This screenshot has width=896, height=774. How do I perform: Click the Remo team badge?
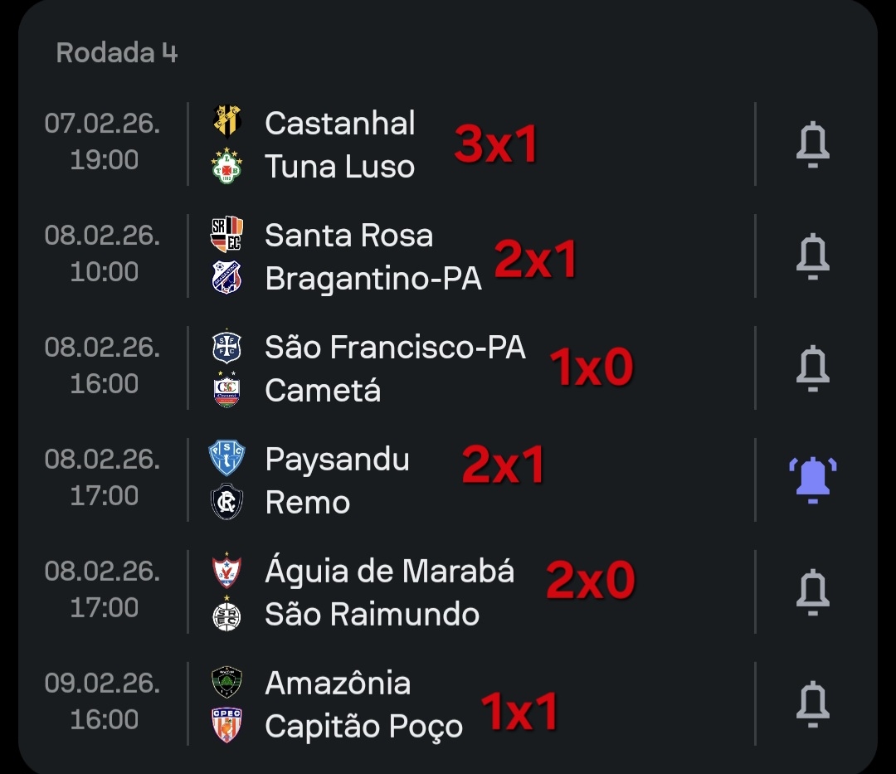pos(226,503)
